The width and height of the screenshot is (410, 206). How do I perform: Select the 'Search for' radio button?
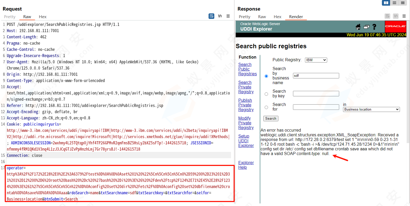tap(266, 107)
